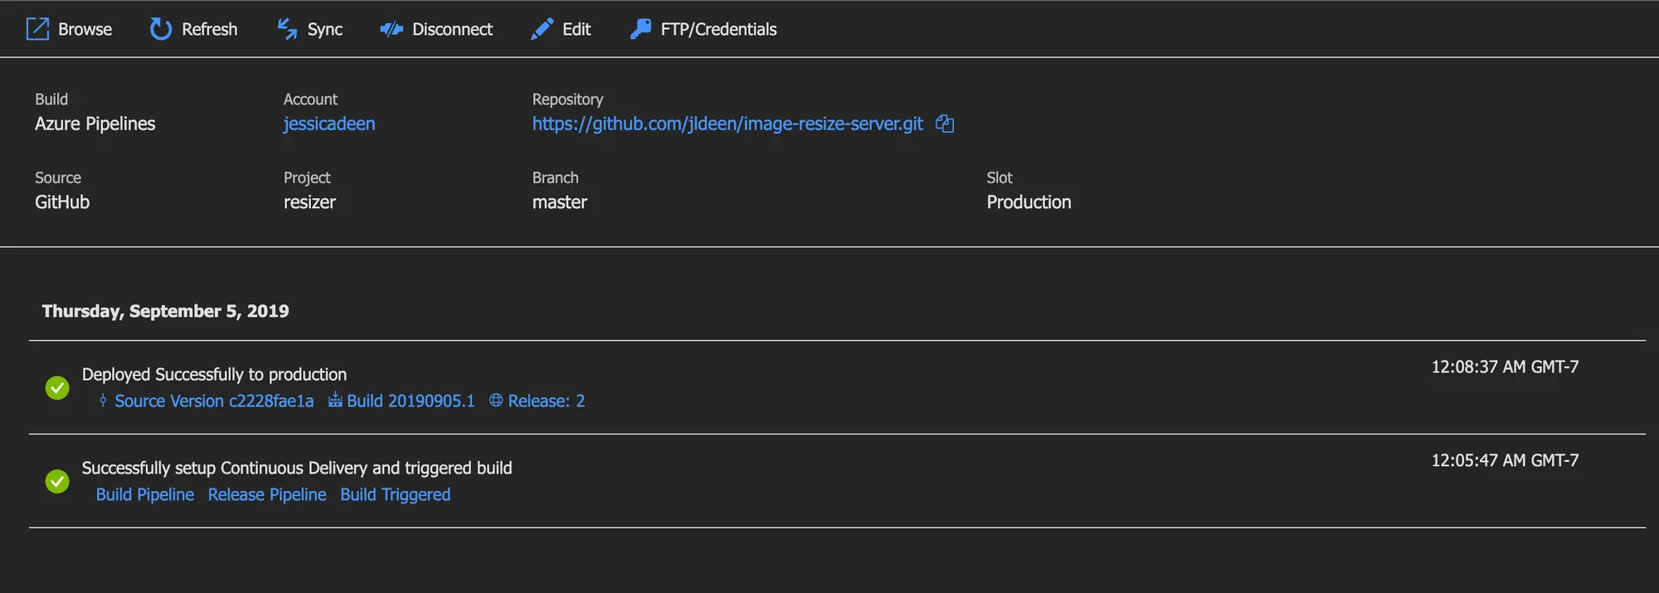
Task: Select 'master' branch value
Action: (560, 202)
